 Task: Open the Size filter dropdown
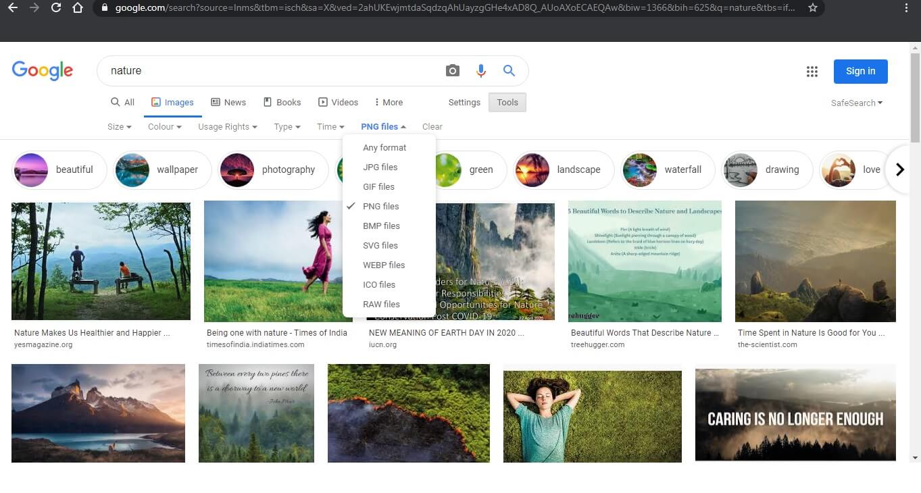tap(119, 126)
